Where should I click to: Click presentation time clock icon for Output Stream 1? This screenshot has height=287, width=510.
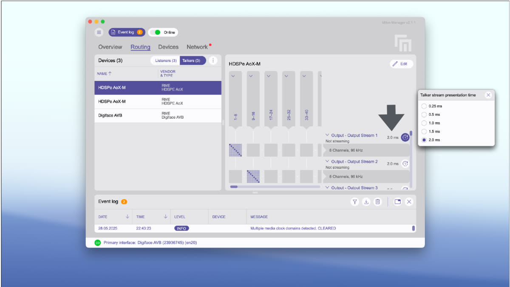pos(405,137)
